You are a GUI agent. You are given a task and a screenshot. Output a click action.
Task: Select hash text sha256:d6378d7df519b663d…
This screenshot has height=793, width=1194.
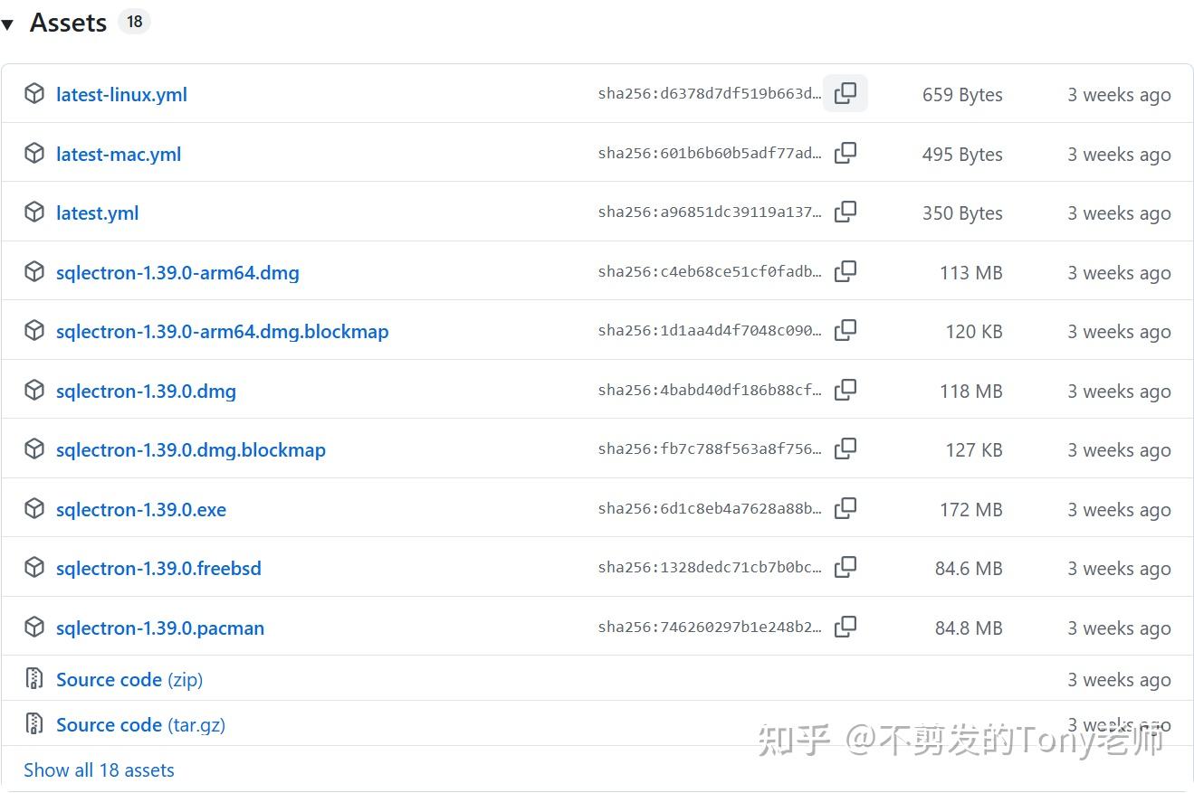(x=710, y=94)
